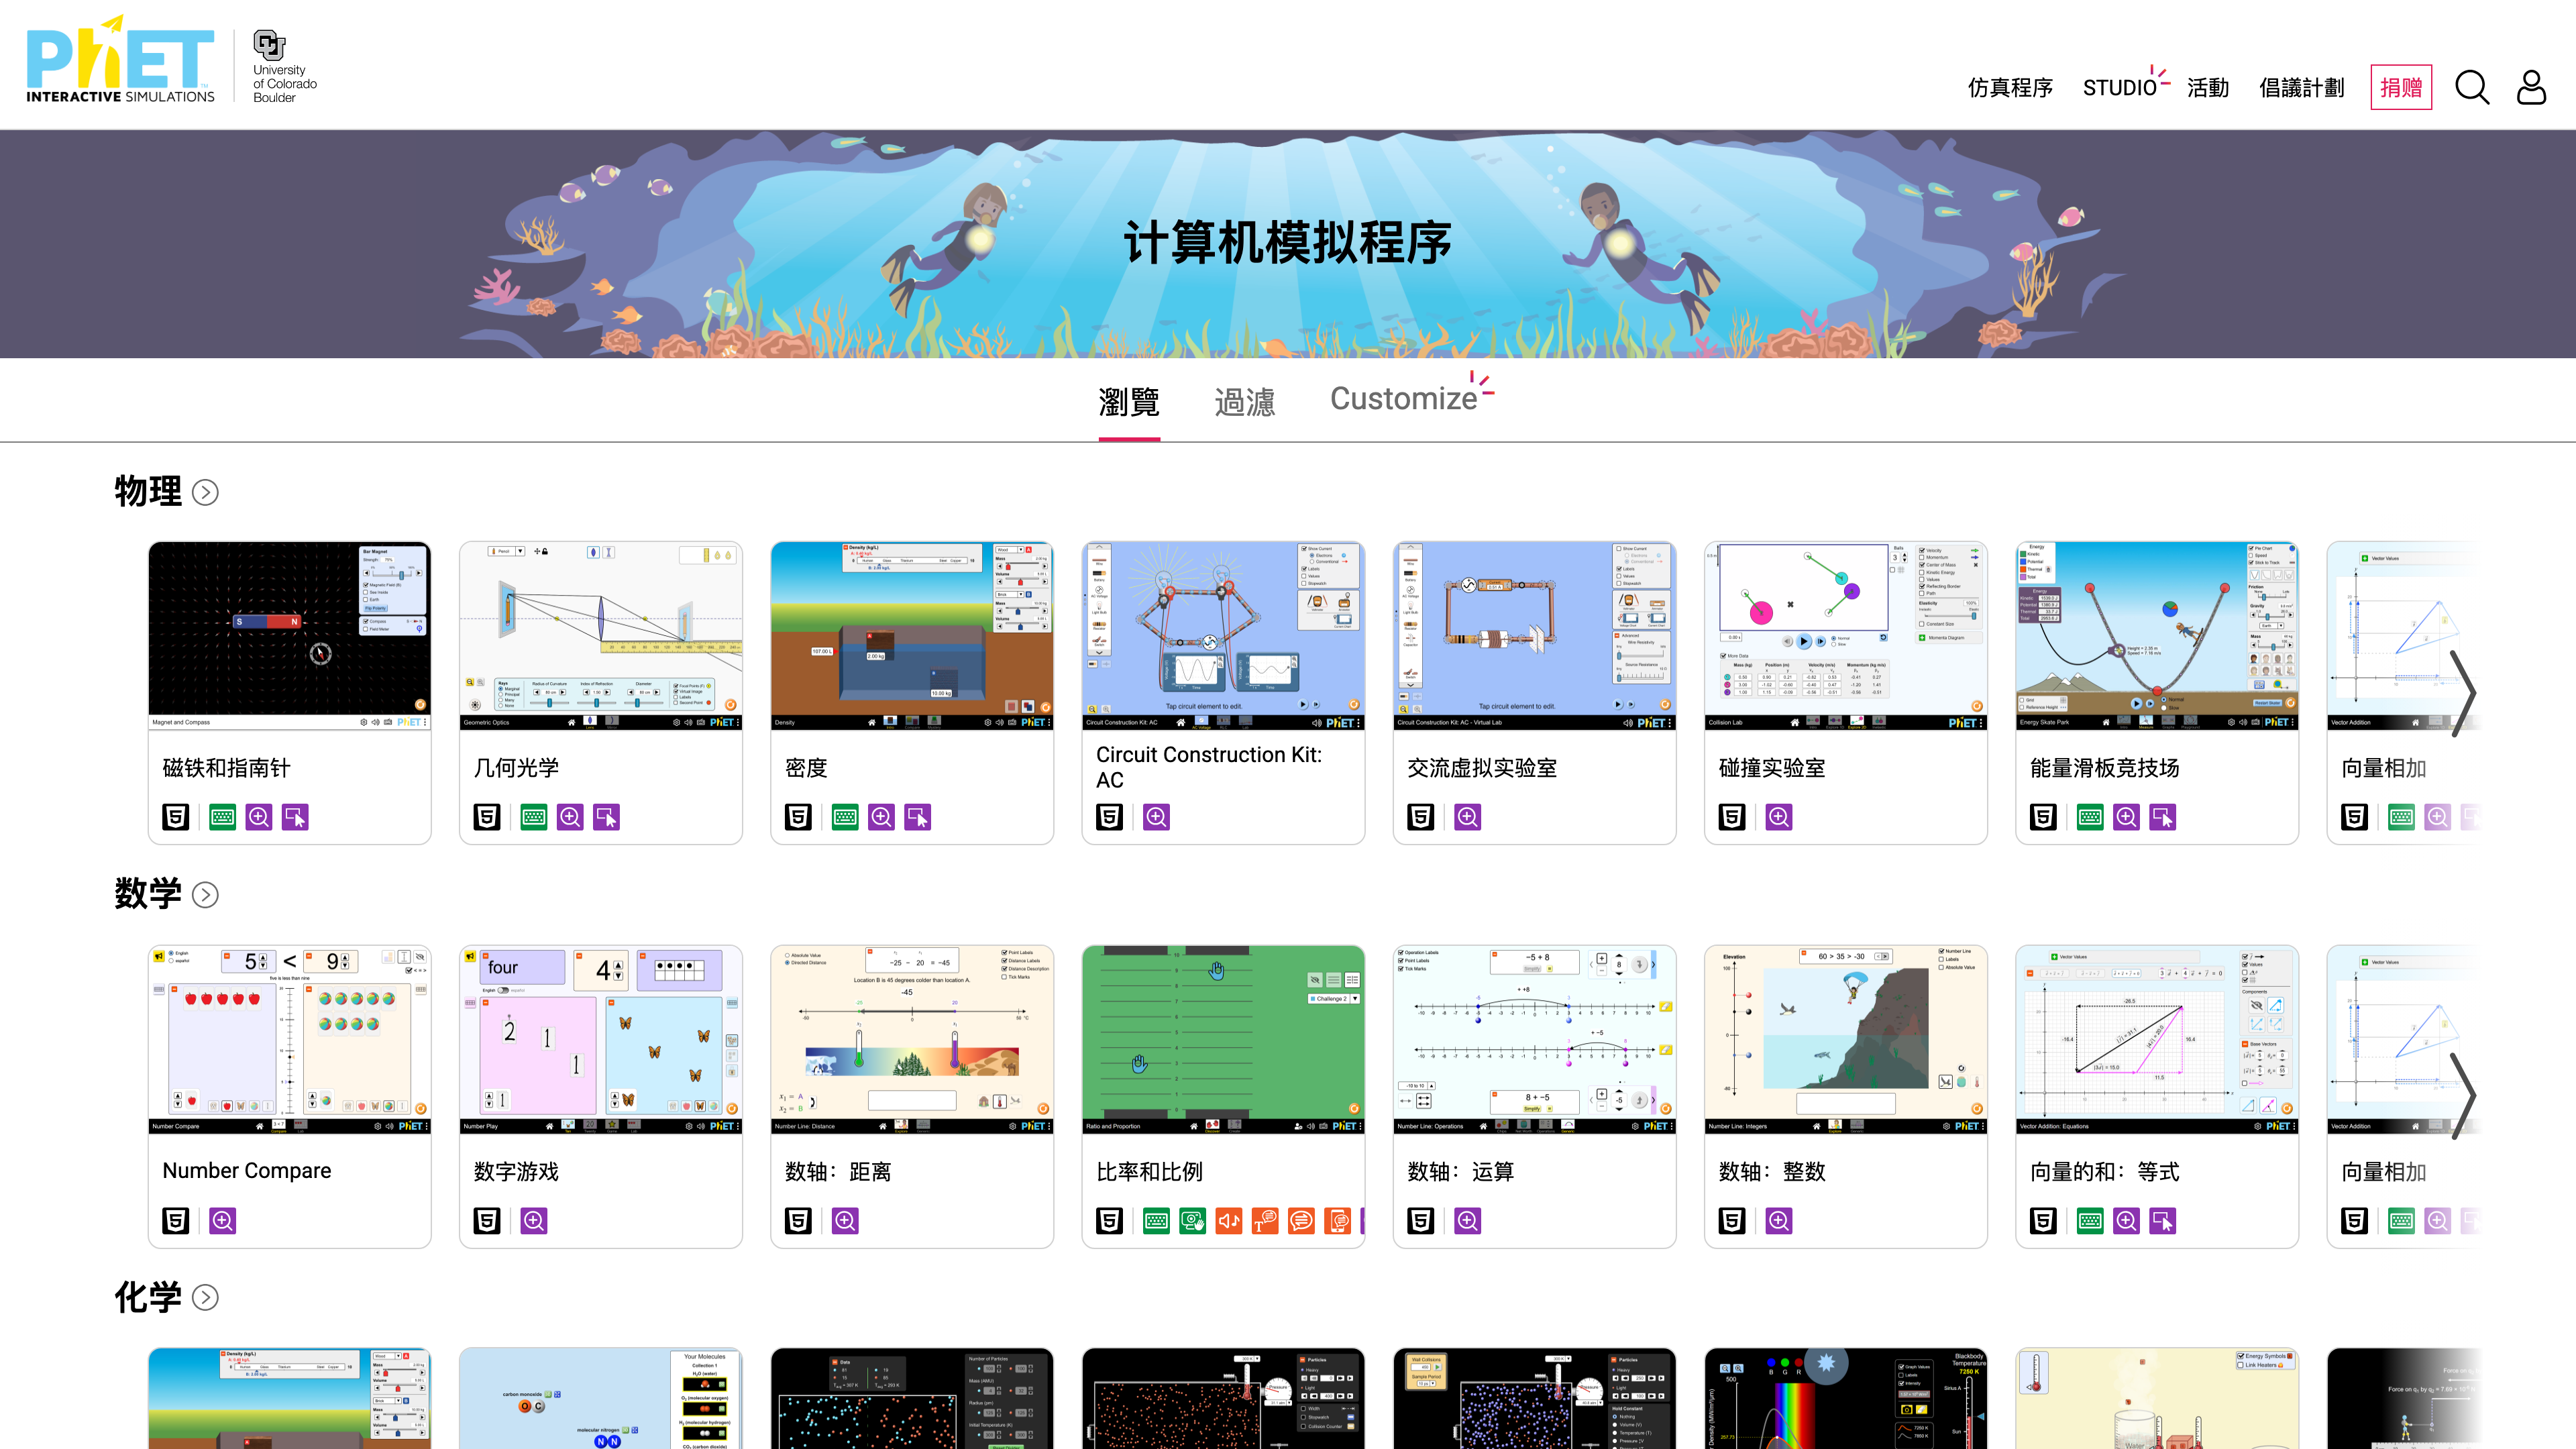Open 交流虚拟实验室 simulation title

point(1482,768)
